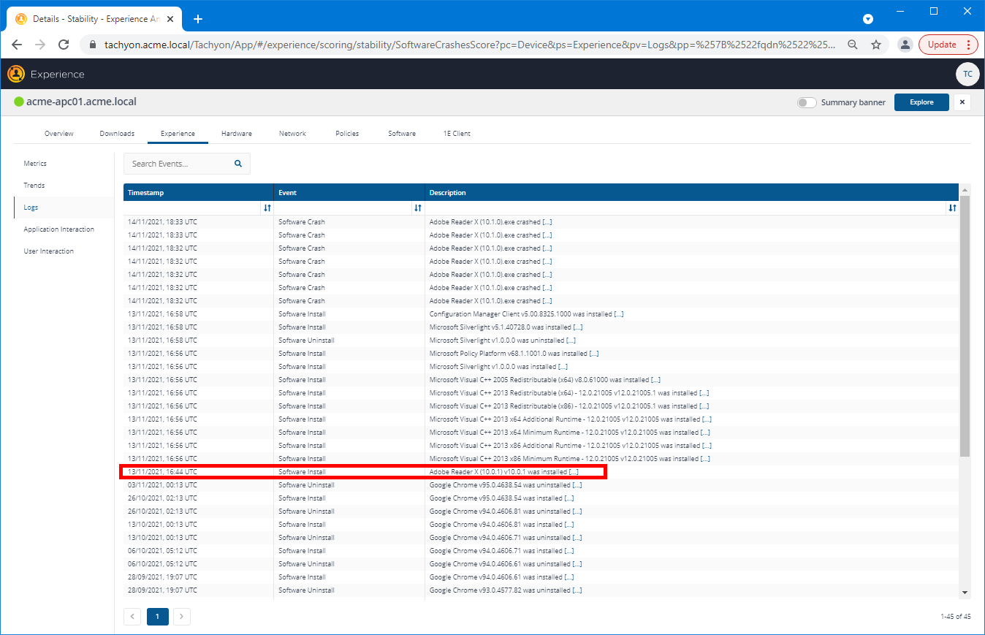Click Google Chrome v95.0.4638.54 was uninstalled

(506, 485)
